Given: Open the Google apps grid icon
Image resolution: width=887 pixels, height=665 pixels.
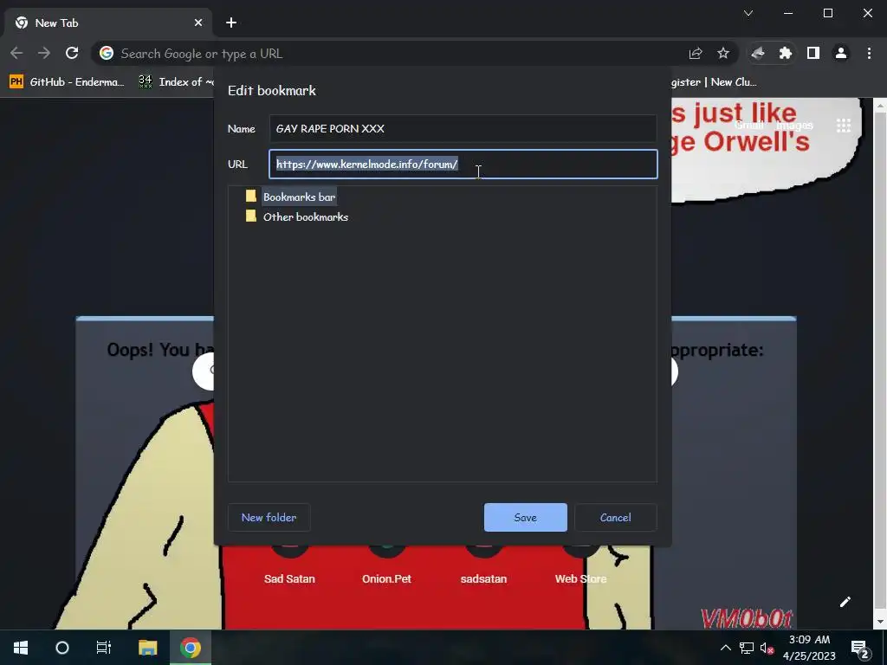Looking at the screenshot, I should click(844, 125).
